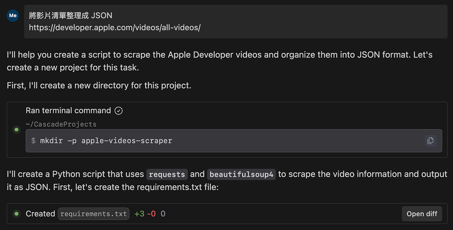Viewport: 453px width, 230px height.
Task: Click the green status dot beside the terminal command
Action: coord(16,130)
